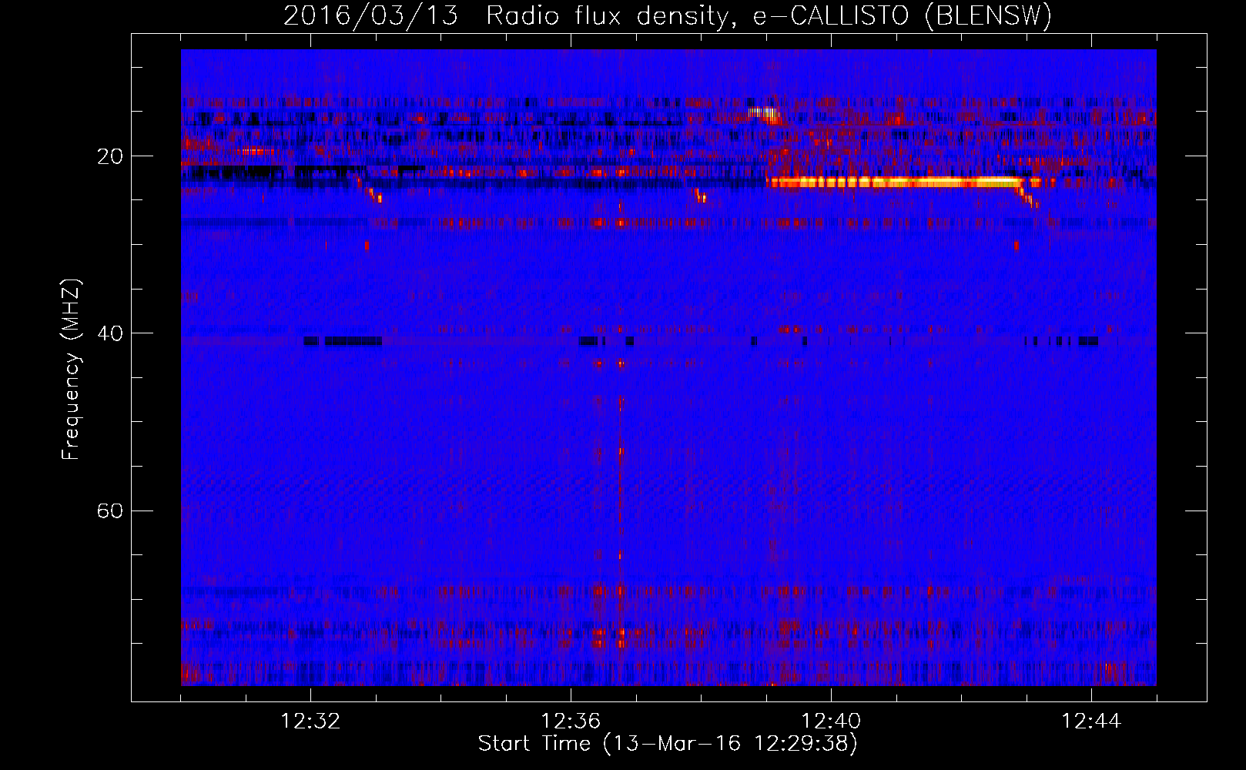Image resolution: width=1246 pixels, height=770 pixels.
Task: Click the 12:32 time tick label
Action: (x=310, y=721)
